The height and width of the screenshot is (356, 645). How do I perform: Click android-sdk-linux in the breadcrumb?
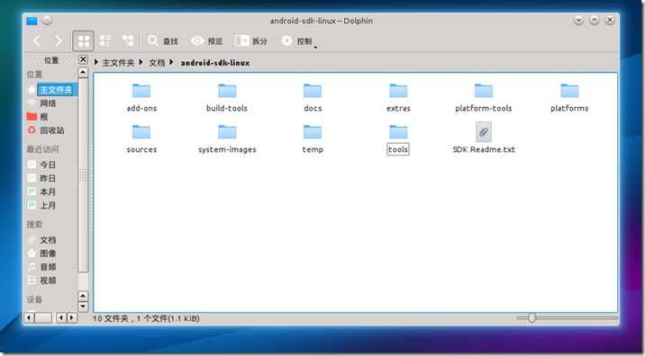pos(215,63)
